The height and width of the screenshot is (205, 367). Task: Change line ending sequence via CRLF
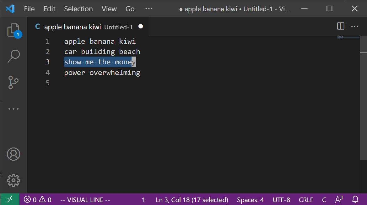click(306, 200)
